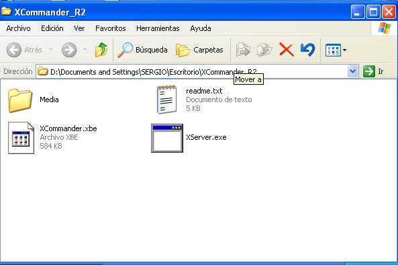Click inside the Dirección address field

click(x=197, y=71)
